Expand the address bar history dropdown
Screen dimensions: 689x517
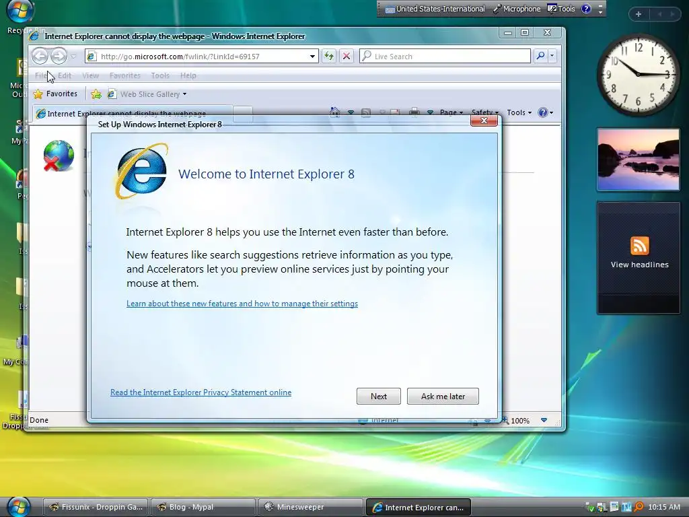[x=312, y=57]
